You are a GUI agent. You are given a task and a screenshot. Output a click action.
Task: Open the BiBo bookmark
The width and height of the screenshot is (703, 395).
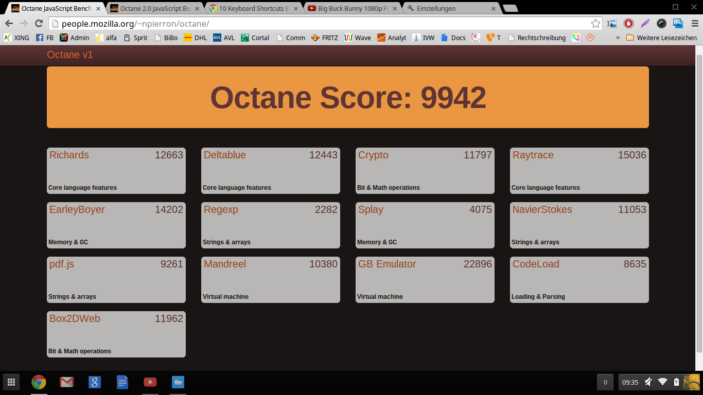click(166, 38)
